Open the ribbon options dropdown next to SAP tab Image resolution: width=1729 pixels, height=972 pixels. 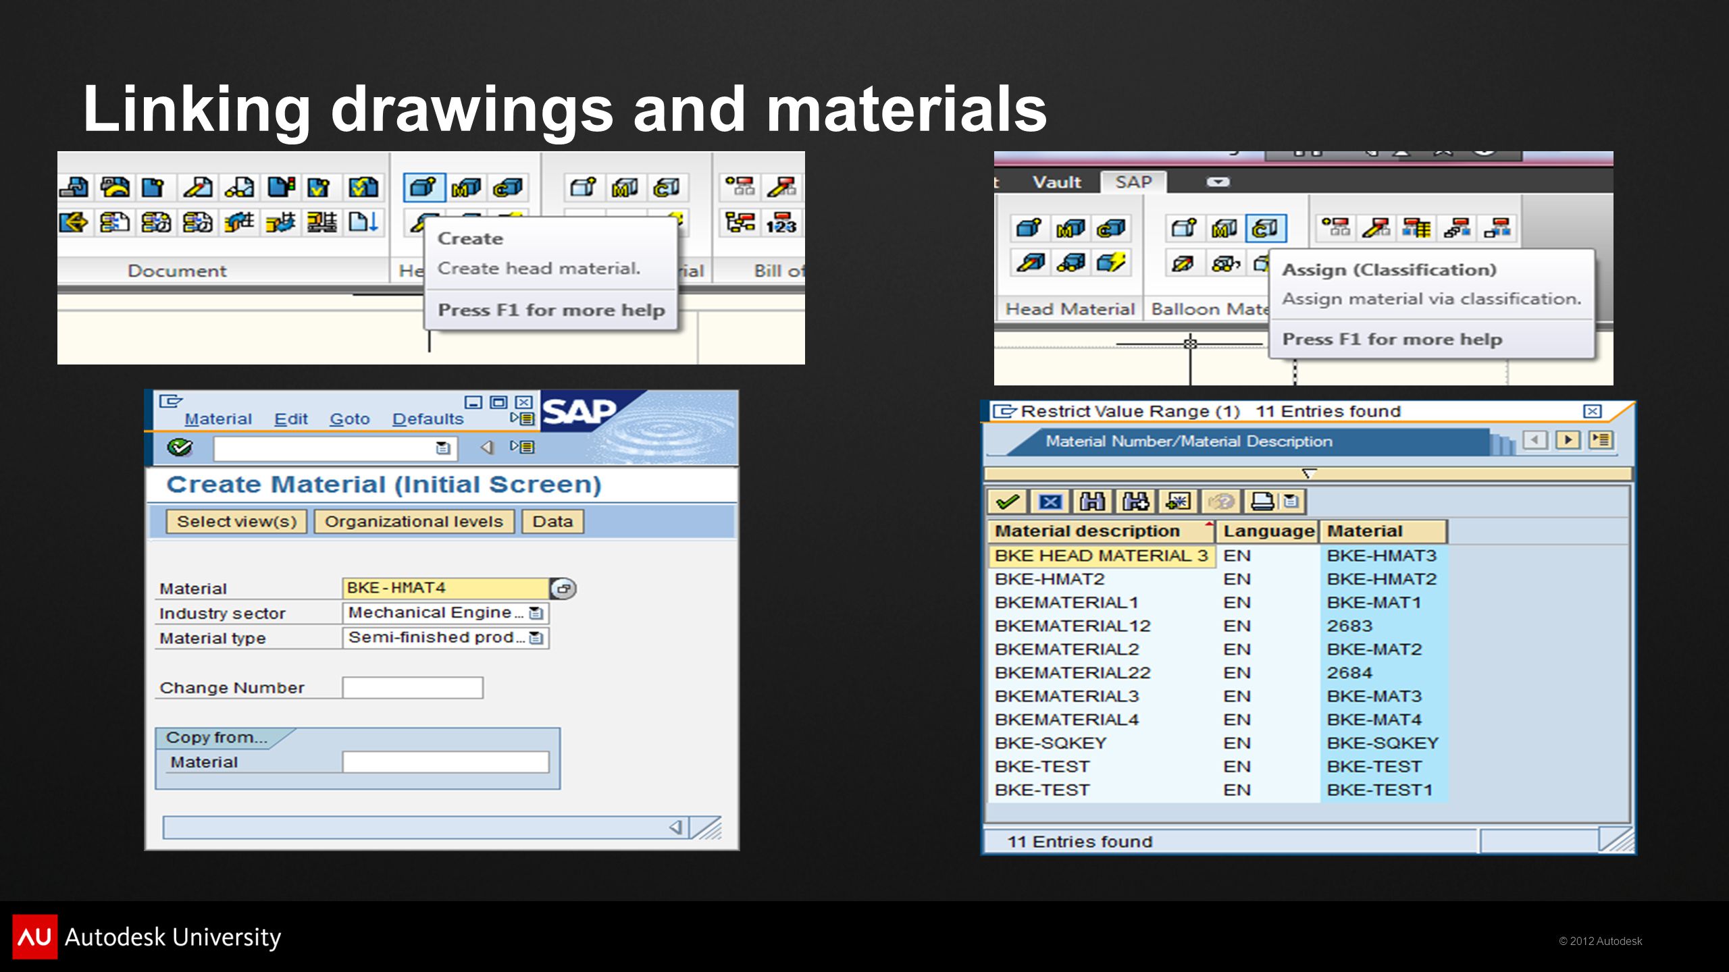(x=1218, y=182)
